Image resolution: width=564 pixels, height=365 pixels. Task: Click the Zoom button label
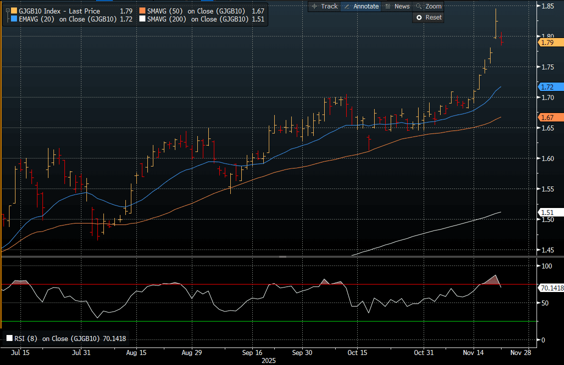point(434,6)
